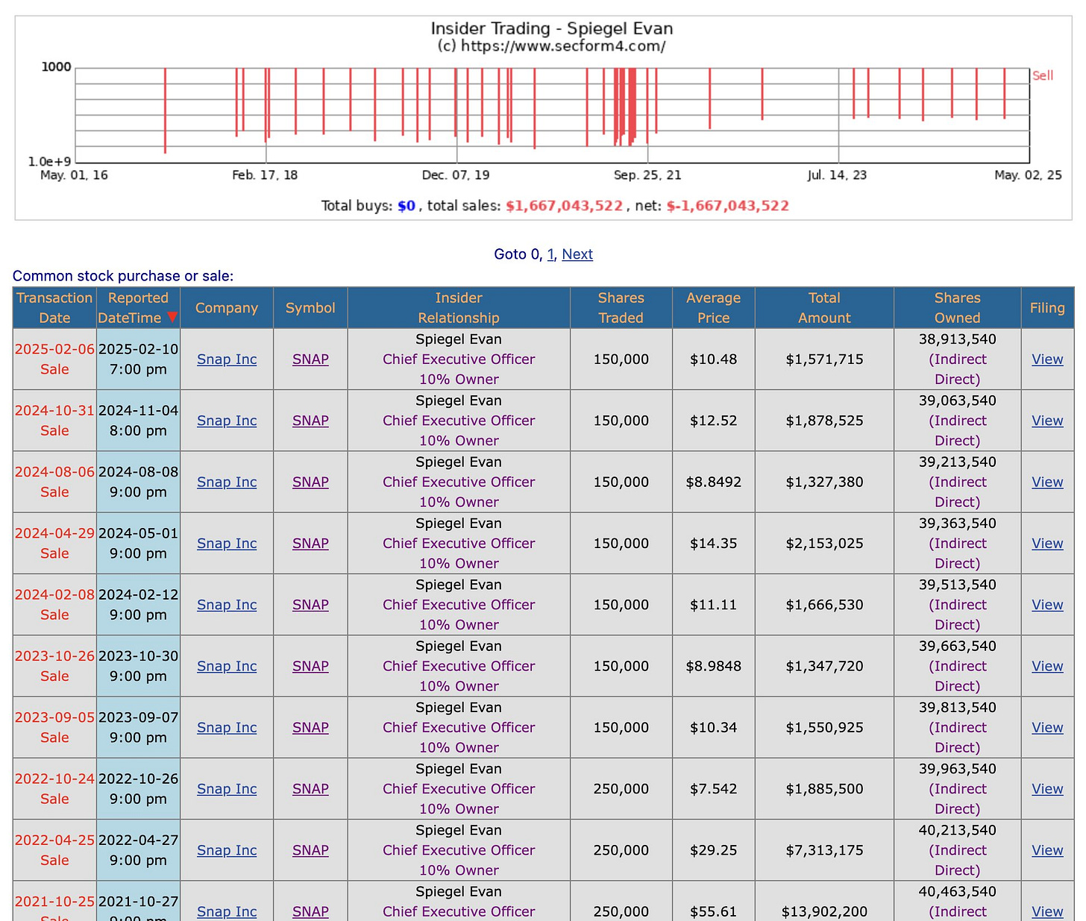Open Snap Inc link in 2022-04-25 row
Viewport: 1086px width, 921px height.
227,850
